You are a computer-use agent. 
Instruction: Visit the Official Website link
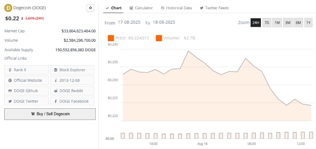coord(26,80)
